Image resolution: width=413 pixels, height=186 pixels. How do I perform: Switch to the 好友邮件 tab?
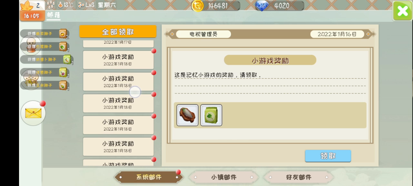tap(298, 177)
